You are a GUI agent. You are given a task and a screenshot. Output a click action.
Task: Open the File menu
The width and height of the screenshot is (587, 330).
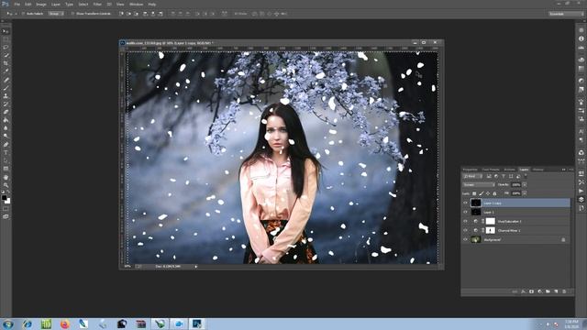17,4
